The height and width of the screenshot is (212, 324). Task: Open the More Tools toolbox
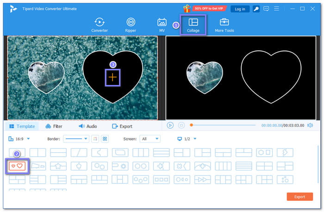[x=224, y=25]
